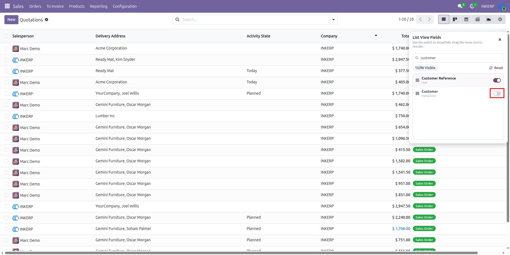Viewport: 510px width, 255px height.
Task: Click the vertical scrollbar on right
Action: (508, 128)
